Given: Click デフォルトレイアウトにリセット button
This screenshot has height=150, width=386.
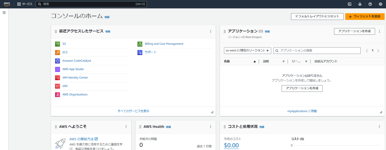Looking at the screenshot, I should click(x=317, y=16).
